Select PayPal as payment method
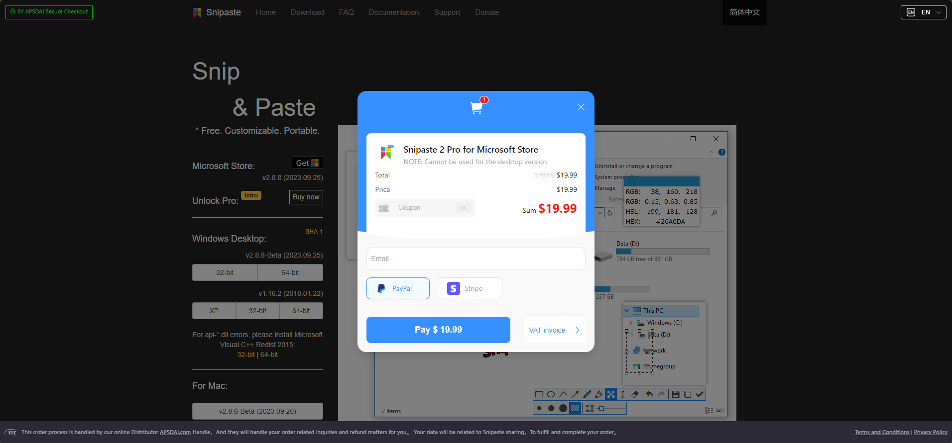The height and width of the screenshot is (443, 952). point(398,288)
